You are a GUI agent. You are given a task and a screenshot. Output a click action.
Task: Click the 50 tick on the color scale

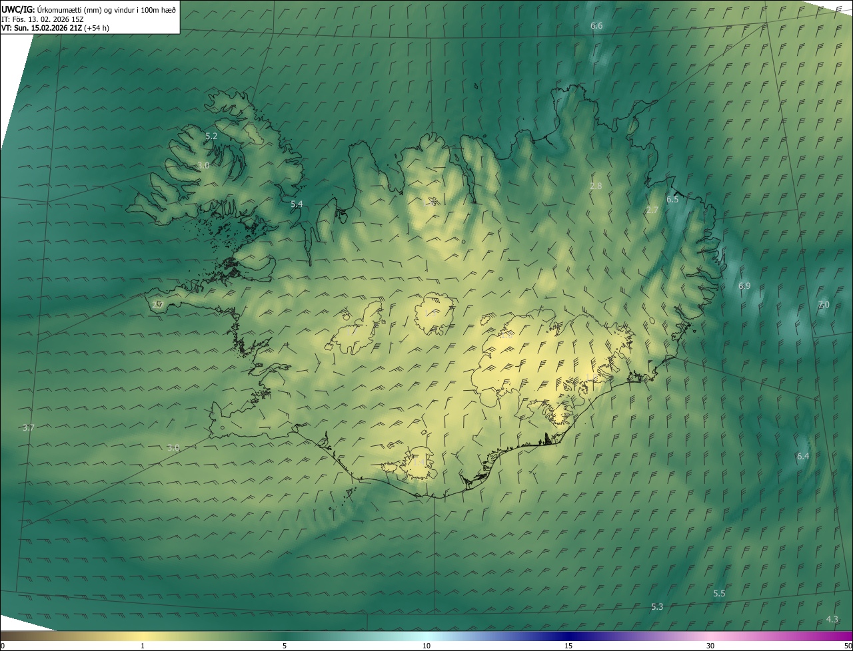[x=848, y=646]
